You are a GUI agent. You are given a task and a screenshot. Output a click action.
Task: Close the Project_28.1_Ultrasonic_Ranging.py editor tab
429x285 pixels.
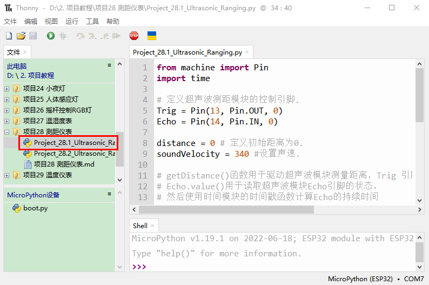(x=247, y=52)
